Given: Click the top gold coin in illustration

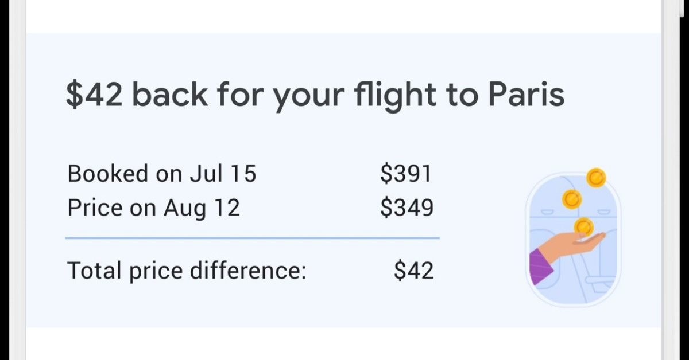Looking at the screenshot, I should click(596, 177).
